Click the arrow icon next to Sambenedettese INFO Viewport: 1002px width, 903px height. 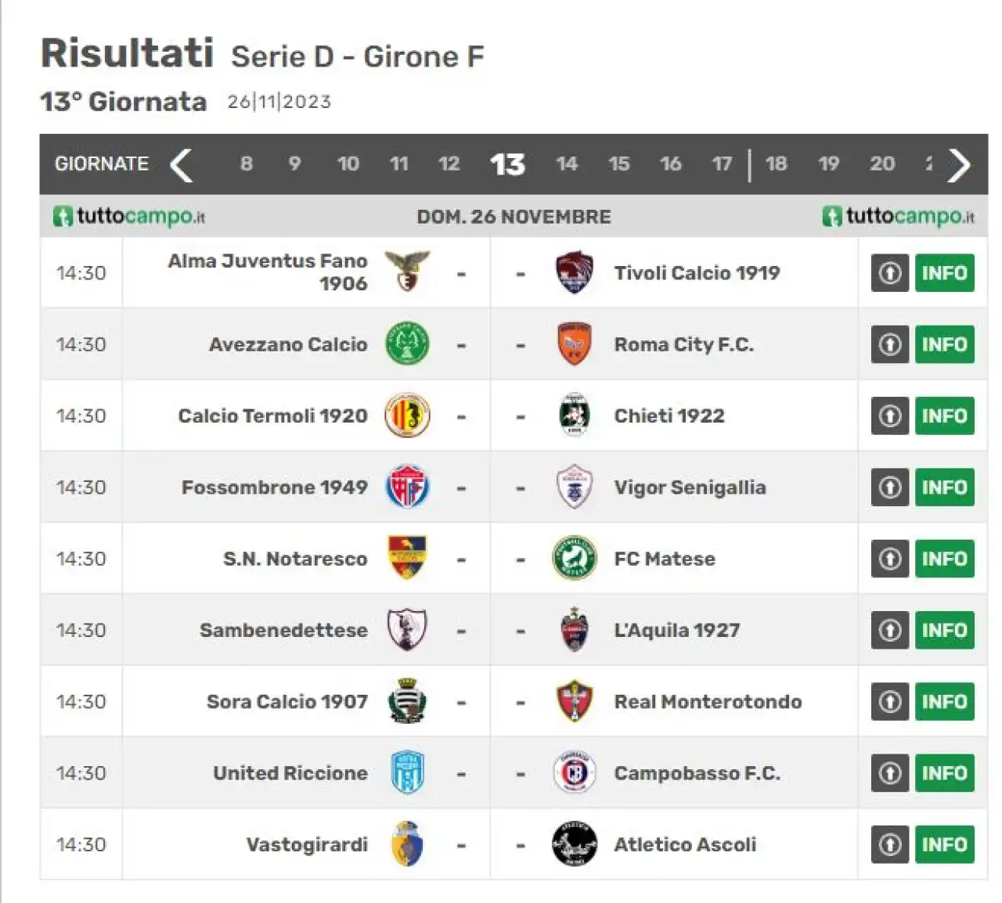click(890, 630)
